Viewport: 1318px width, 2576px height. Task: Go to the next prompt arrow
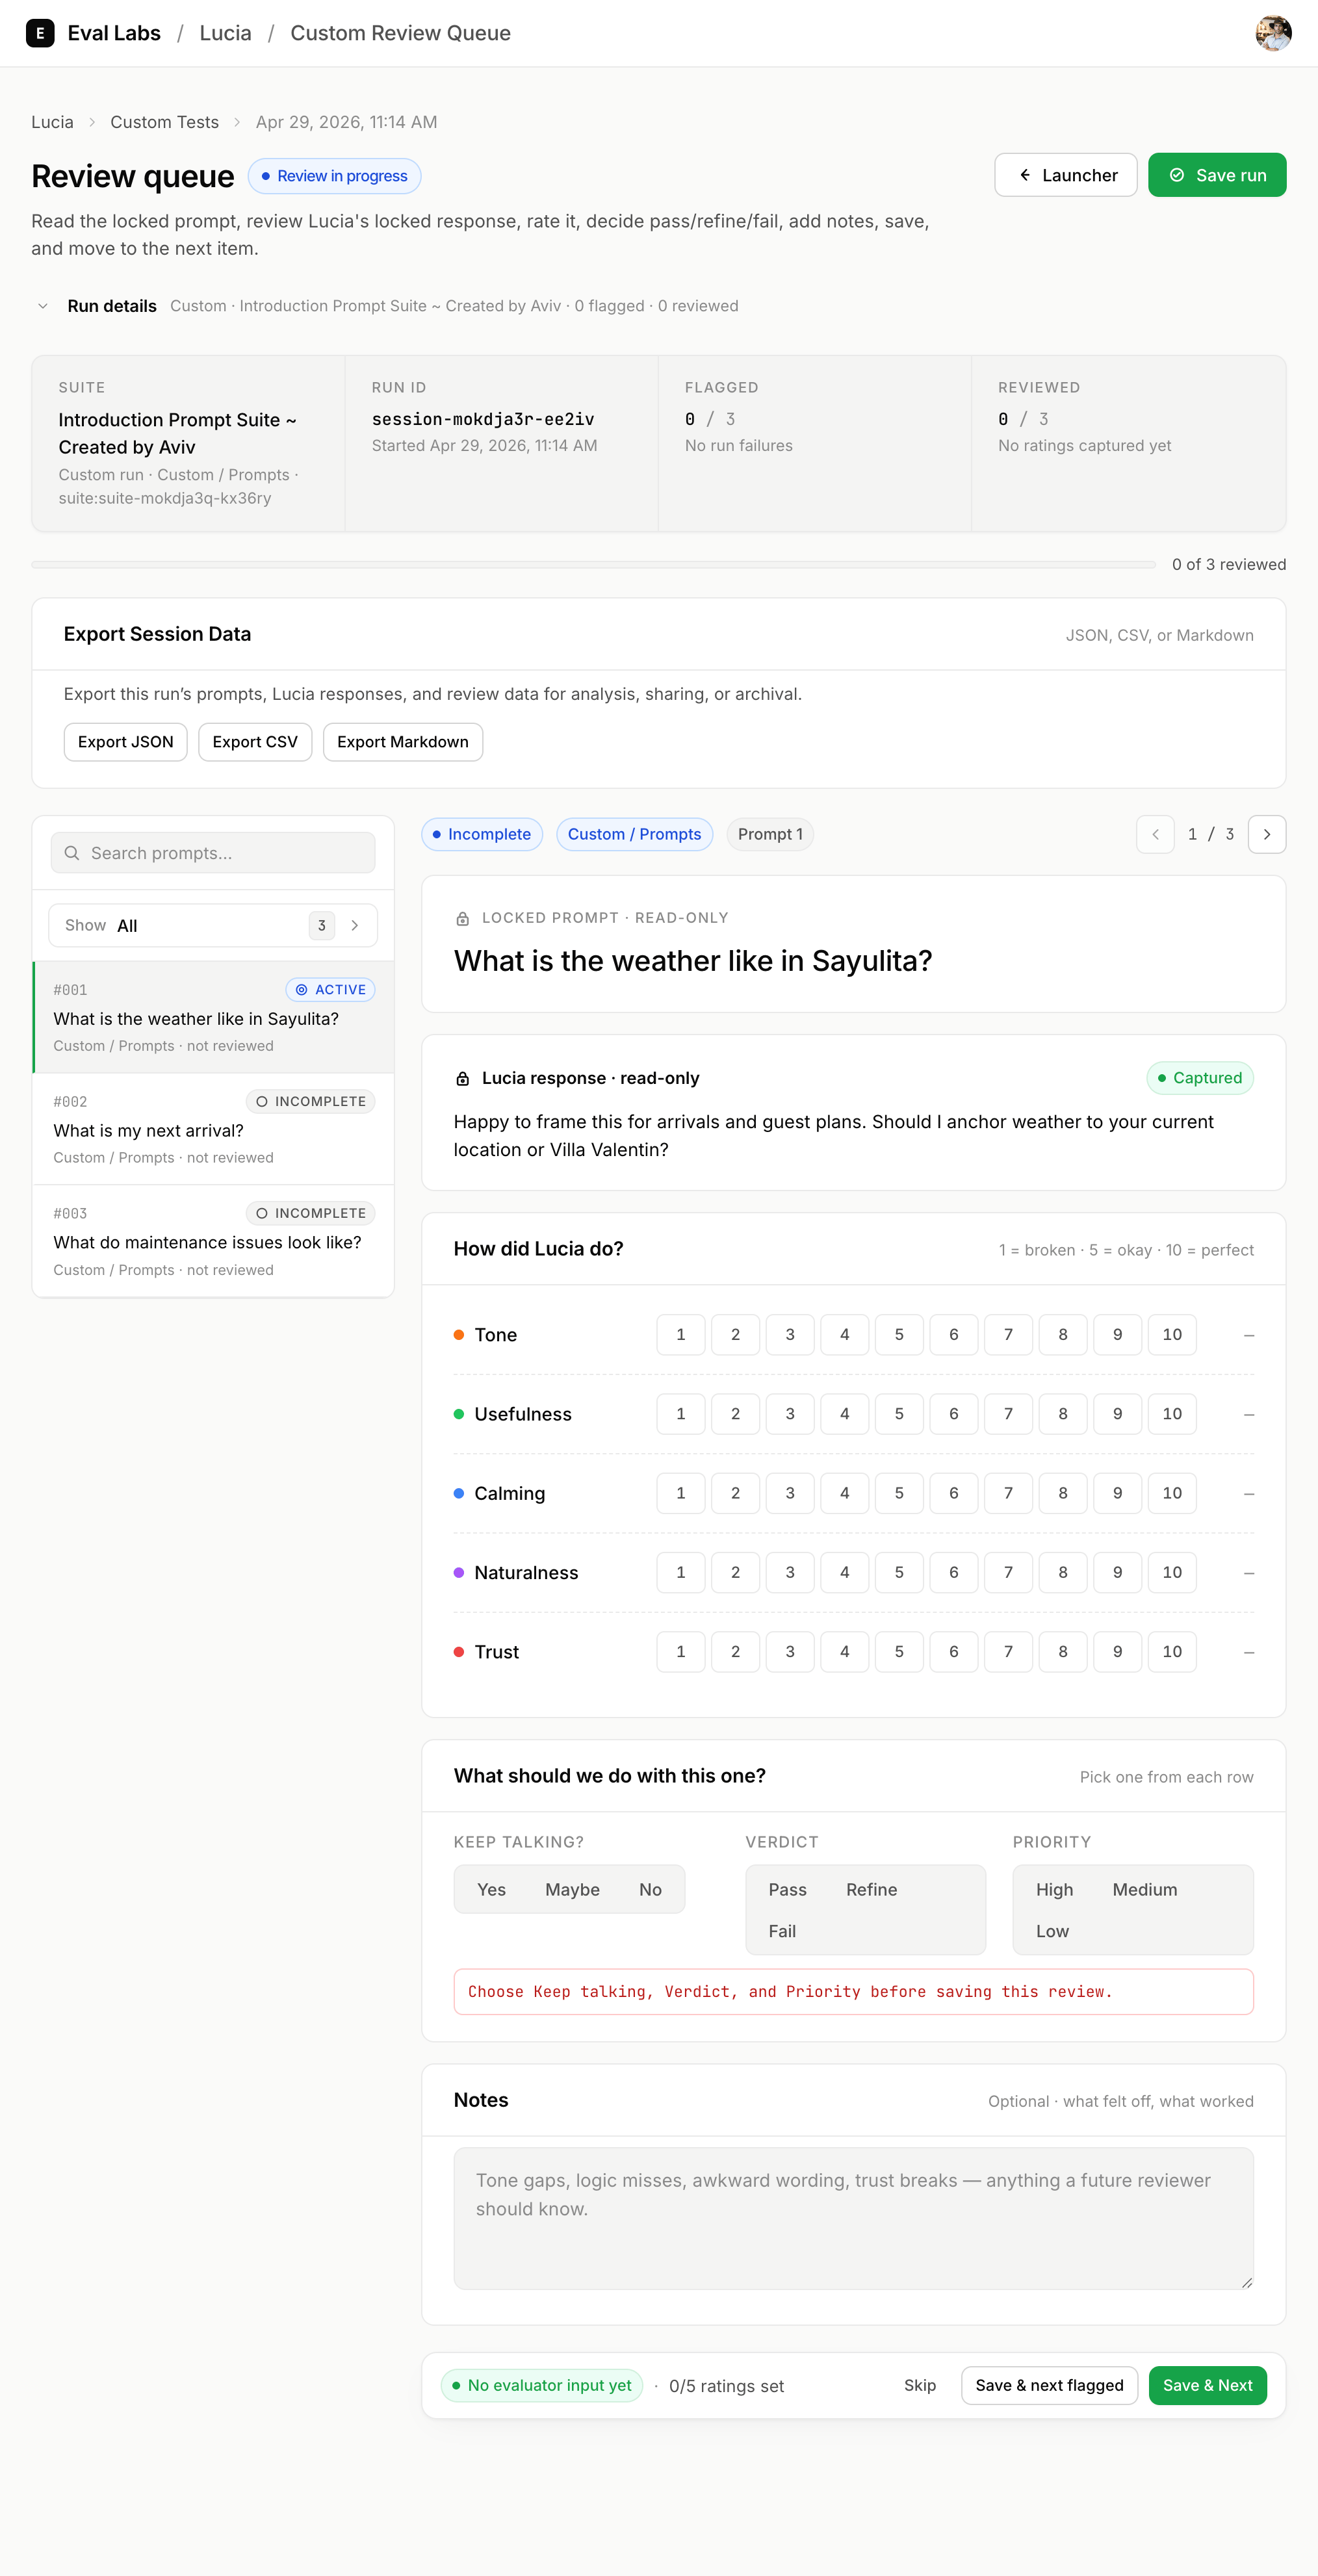[x=1266, y=834]
